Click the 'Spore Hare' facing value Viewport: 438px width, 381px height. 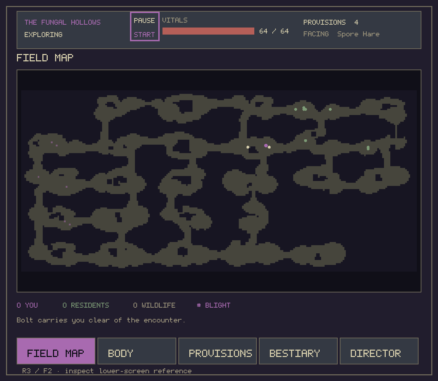tap(358, 34)
